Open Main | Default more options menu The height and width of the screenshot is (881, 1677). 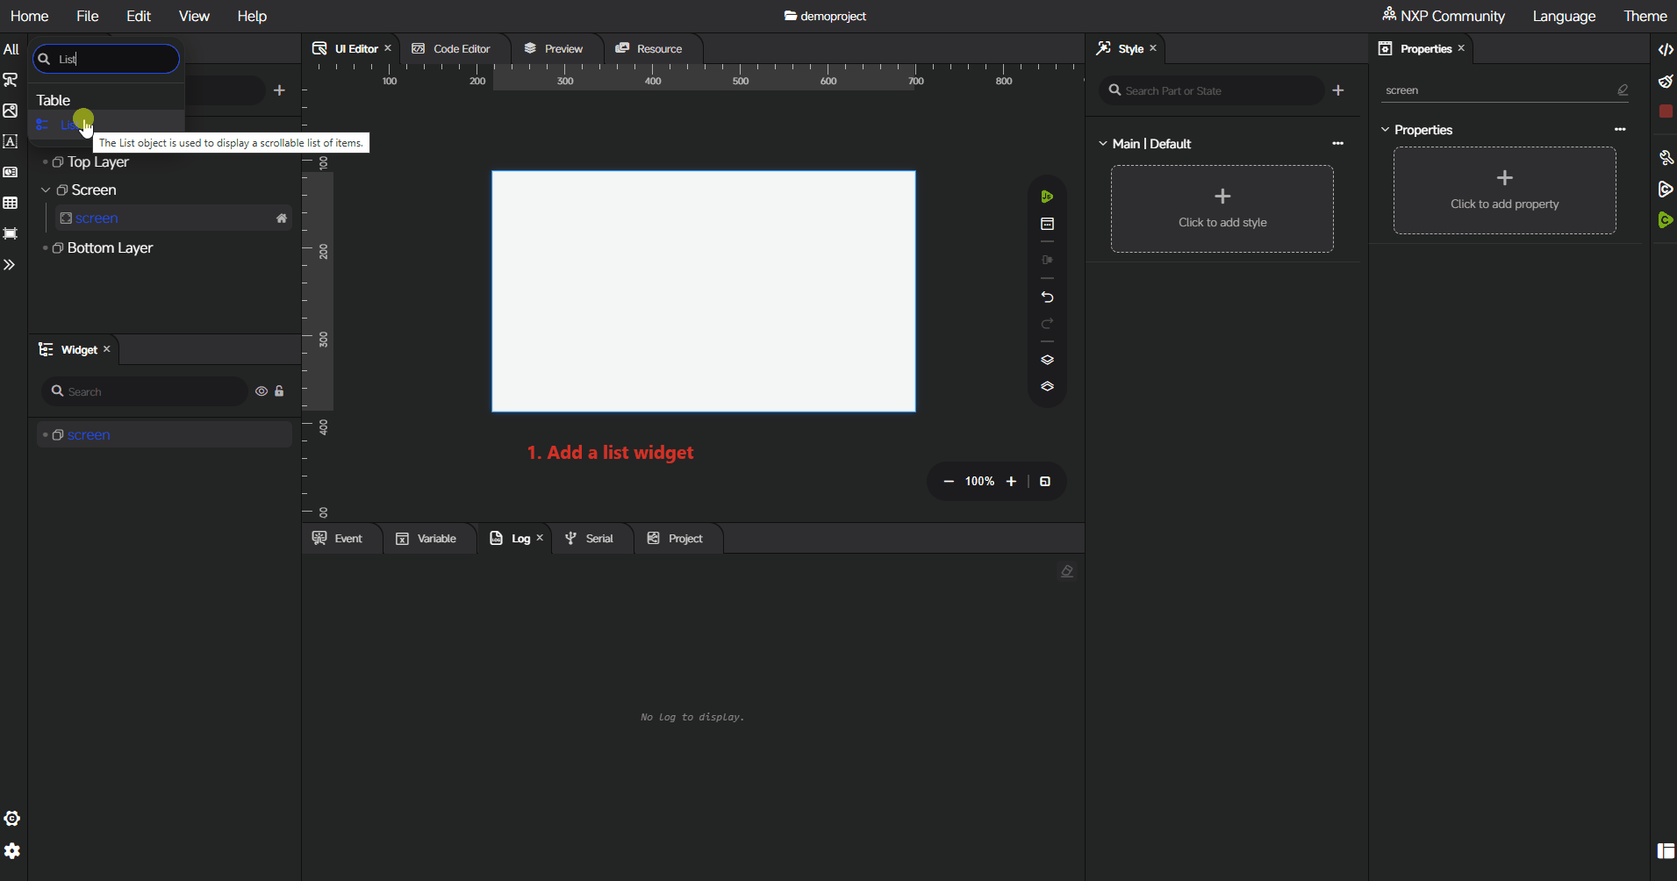(x=1337, y=143)
